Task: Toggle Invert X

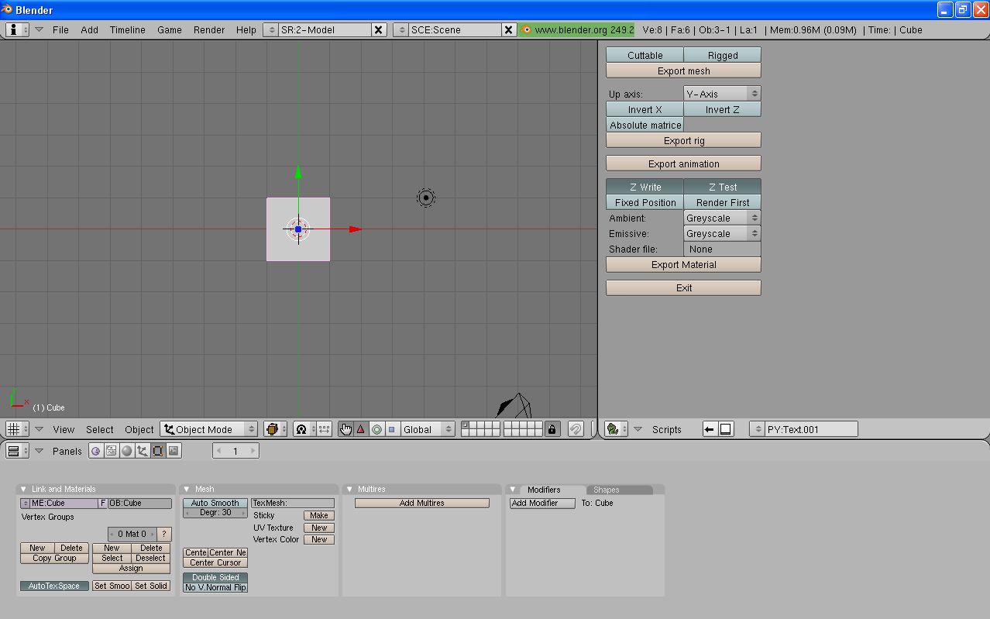Action: 645,109
